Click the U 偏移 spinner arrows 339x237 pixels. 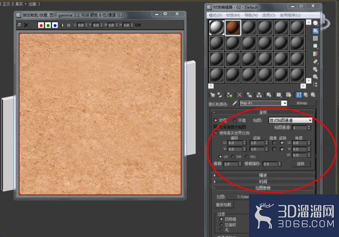point(245,143)
